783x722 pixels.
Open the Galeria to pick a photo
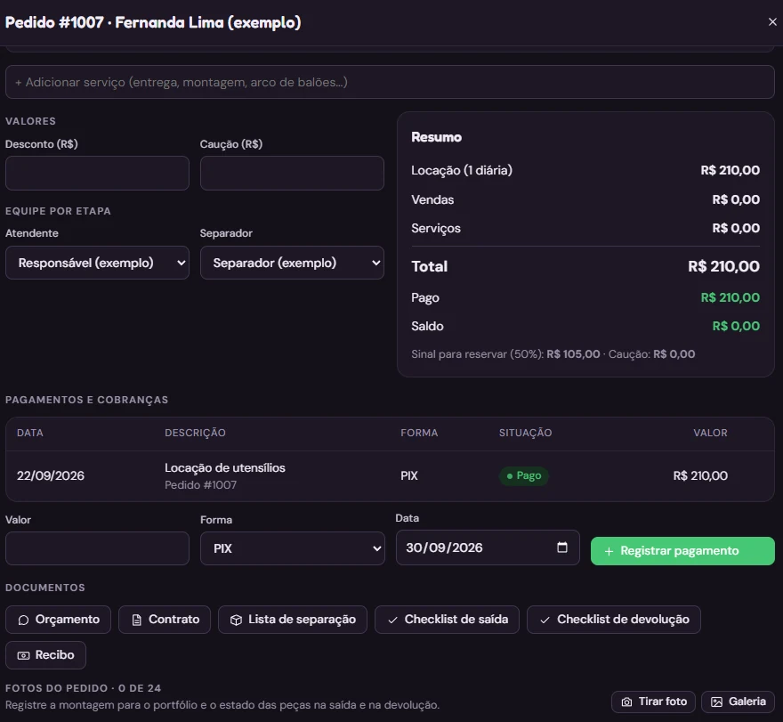click(x=738, y=702)
